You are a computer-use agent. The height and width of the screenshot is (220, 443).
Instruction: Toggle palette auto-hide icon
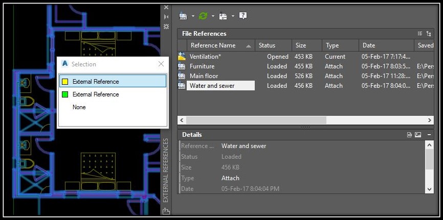click(166, 17)
